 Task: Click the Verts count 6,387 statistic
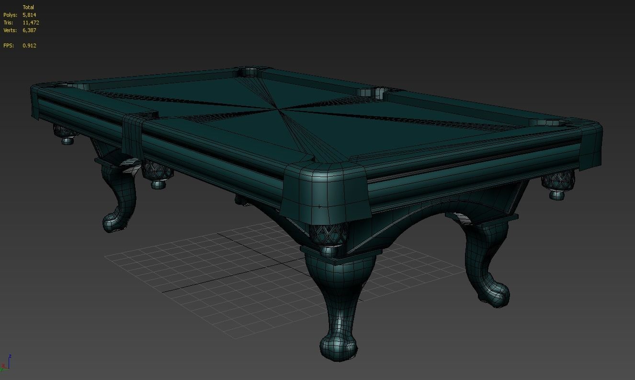[x=29, y=30]
